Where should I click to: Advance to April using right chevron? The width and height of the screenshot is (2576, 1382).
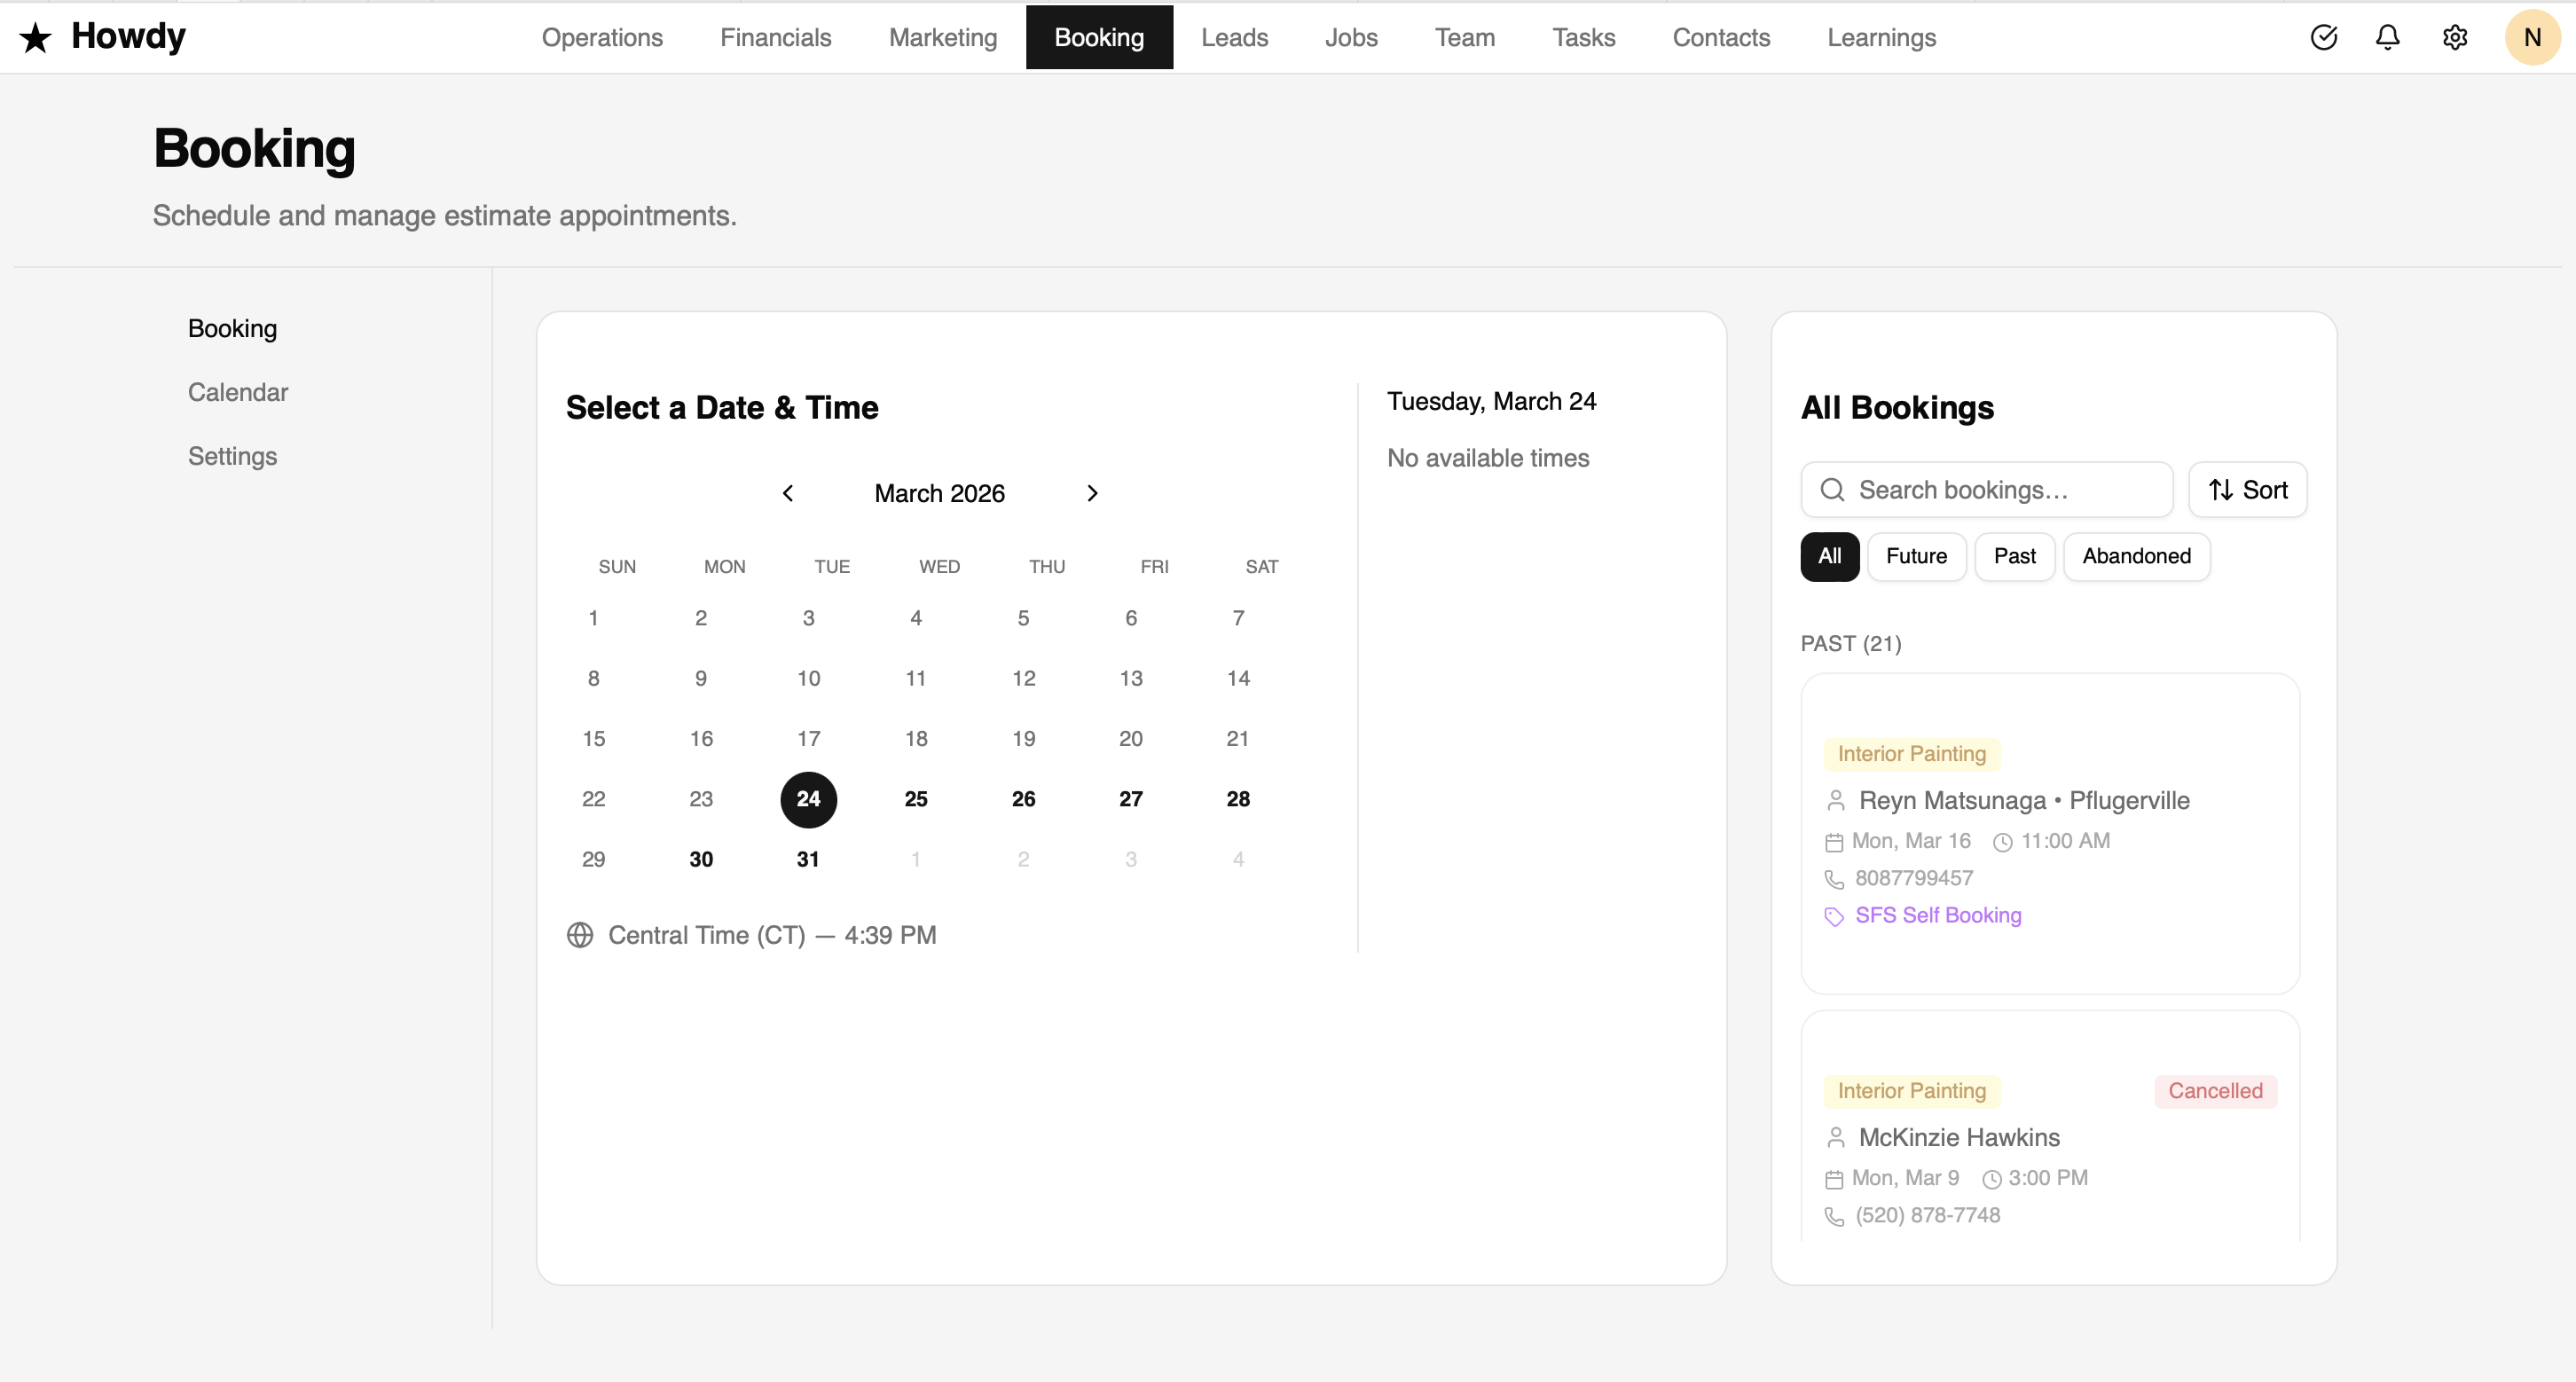(x=1092, y=492)
